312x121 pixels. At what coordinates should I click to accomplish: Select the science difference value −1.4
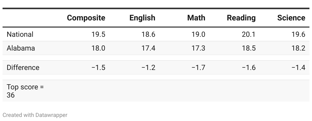pyautogui.click(x=298, y=67)
